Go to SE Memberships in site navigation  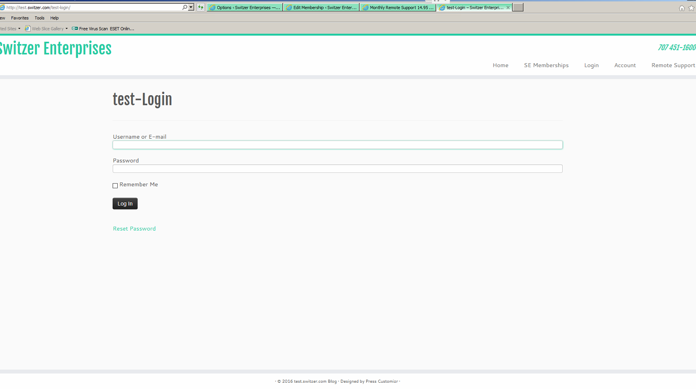(x=546, y=65)
